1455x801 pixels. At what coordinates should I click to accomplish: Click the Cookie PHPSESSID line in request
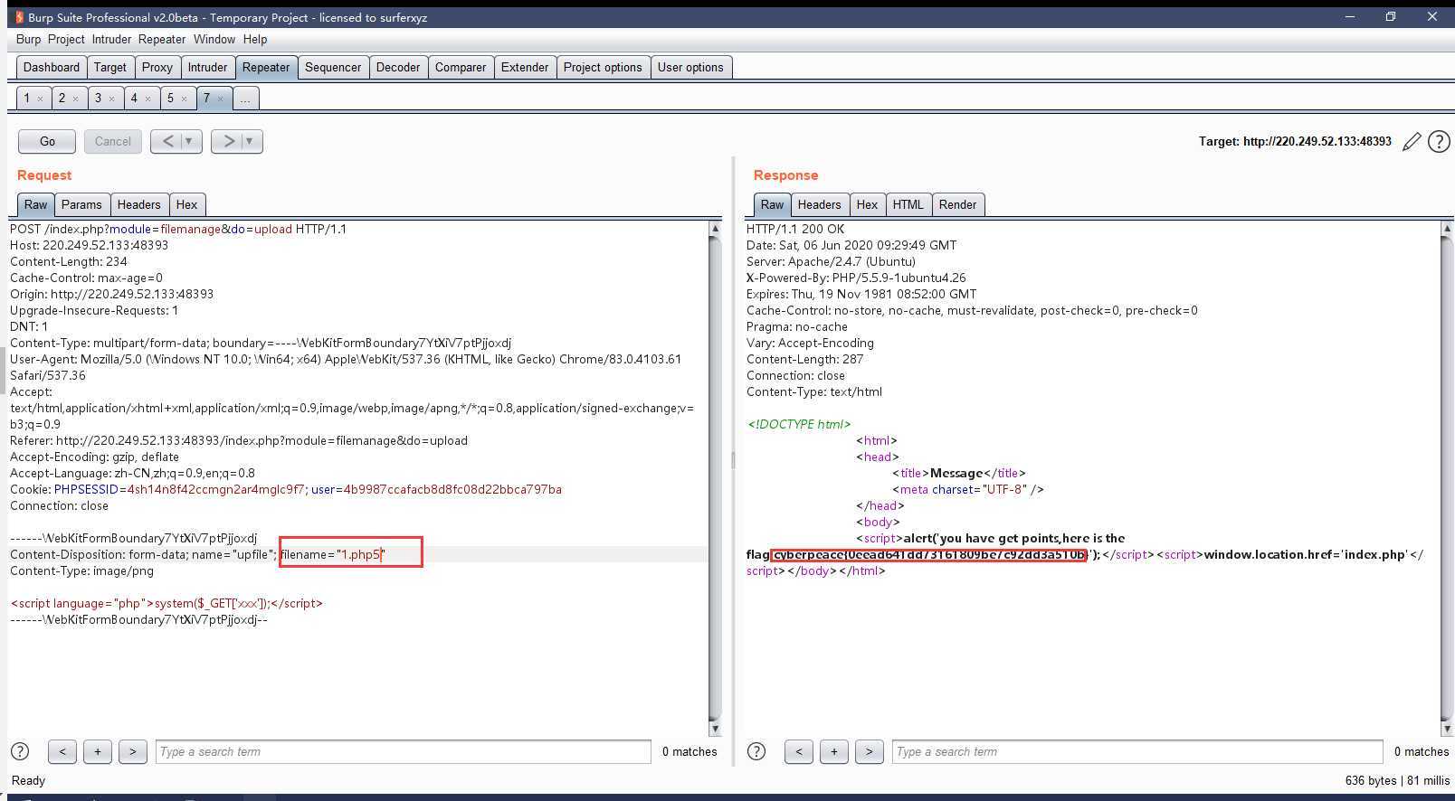tap(286, 489)
